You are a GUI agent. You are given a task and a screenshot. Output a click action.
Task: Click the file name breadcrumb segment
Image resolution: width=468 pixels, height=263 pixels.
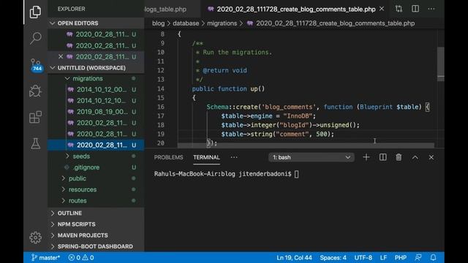coord(331,23)
